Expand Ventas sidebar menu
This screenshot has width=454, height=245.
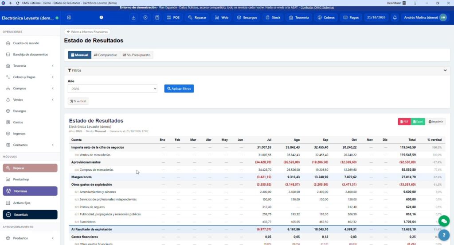point(30,100)
